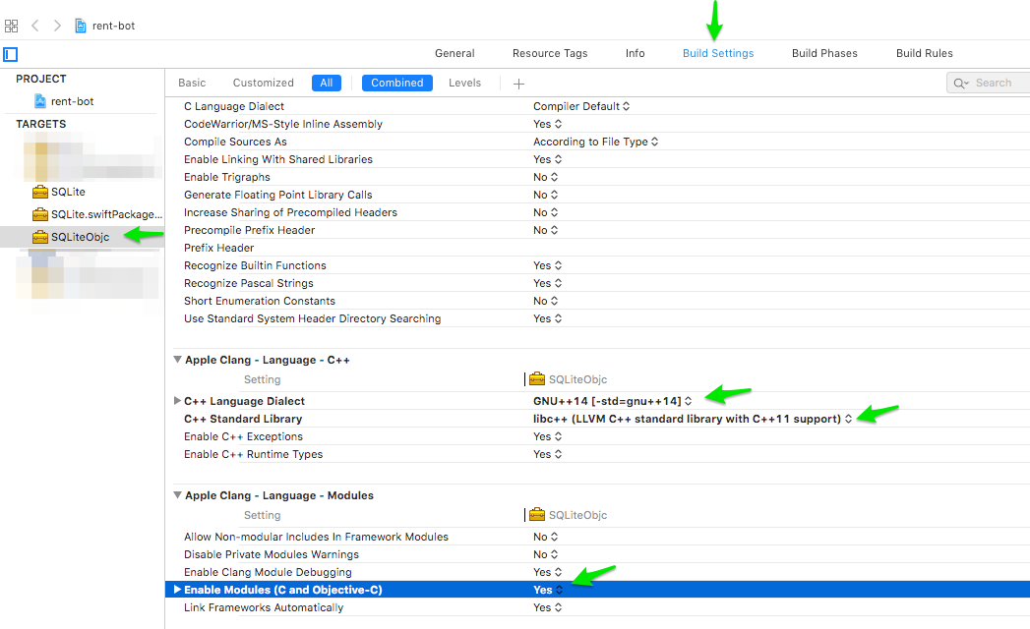
Task: Click the SQLiteObjc target toolbox icon
Action: (x=40, y=237)
